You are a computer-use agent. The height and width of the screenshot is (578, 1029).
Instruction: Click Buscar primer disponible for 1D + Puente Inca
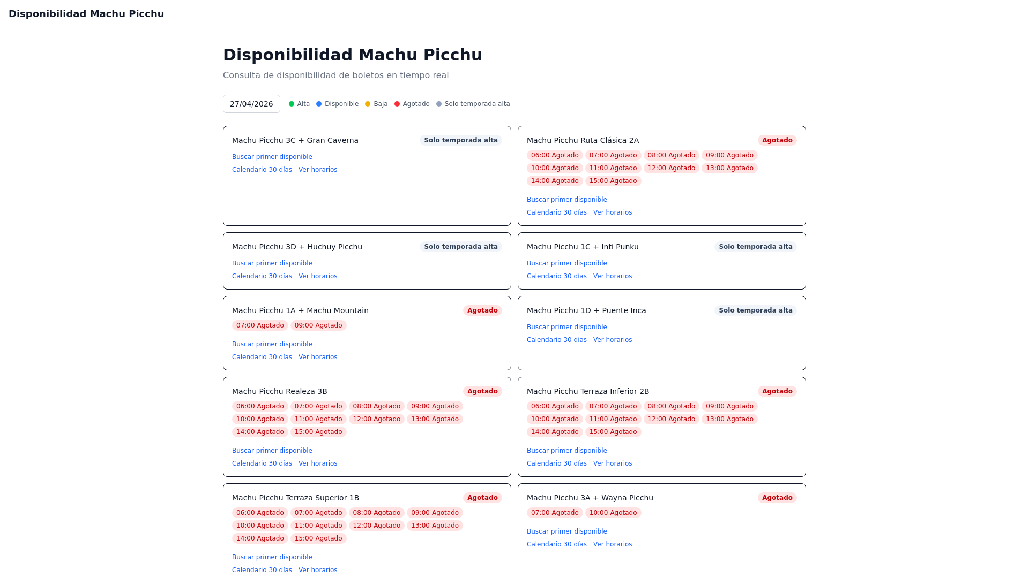pyautogui.click(x=566, y=327)
